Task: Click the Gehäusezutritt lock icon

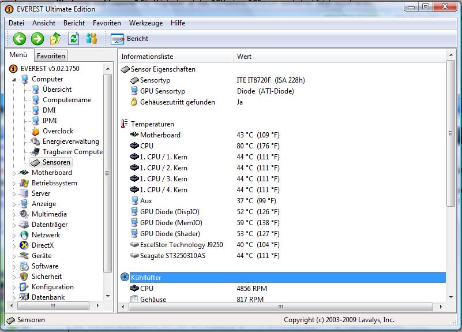Action: 134,102
